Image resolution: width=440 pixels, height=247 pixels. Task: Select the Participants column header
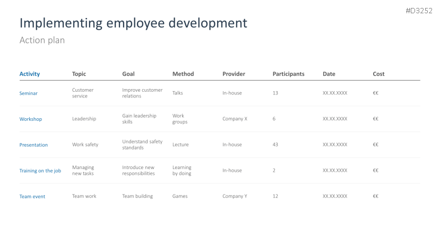pos(288,74)
